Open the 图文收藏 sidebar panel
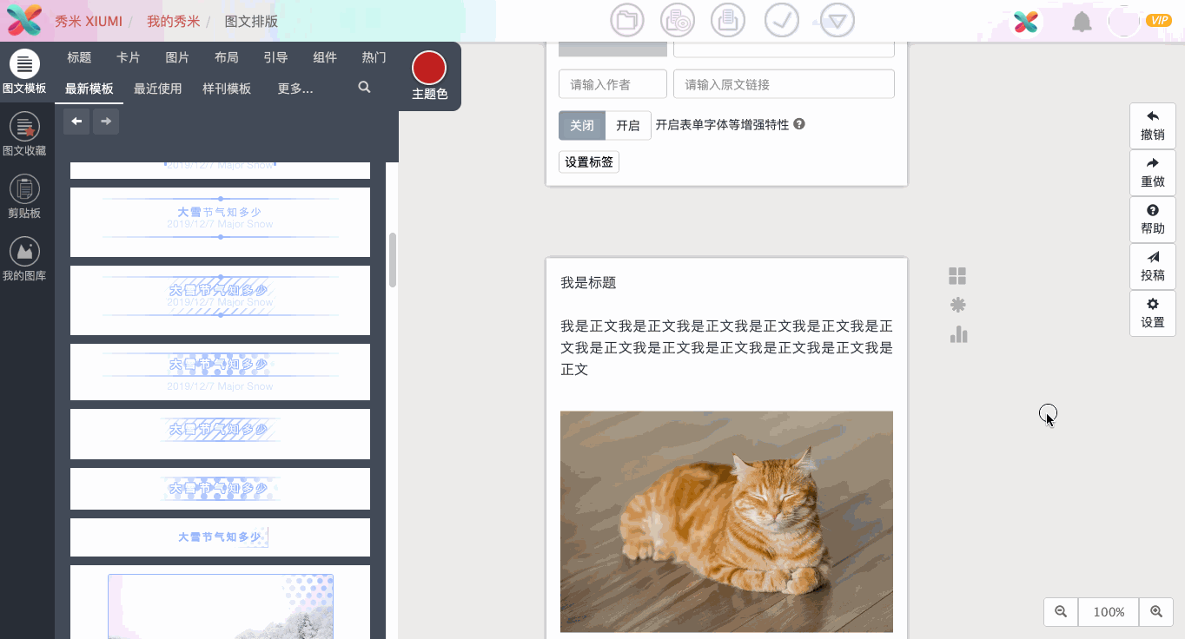1185x639 pixels. [x=24, y=134]
